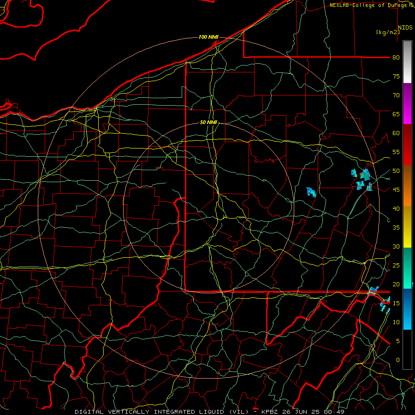The height and width of the screenshot is (415, 415).
Task: Pick the orange-brown segment of color bar
Action: (x=407, y=186)
